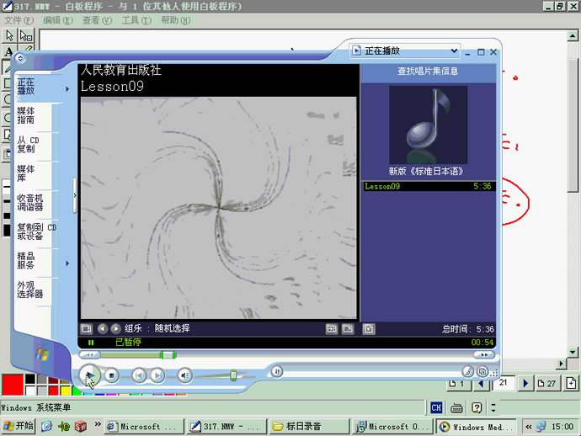Image resolution: width=581 pixels, height=436 pixels.
Task: Mute the Media Player sound
Action: point(184,375)
